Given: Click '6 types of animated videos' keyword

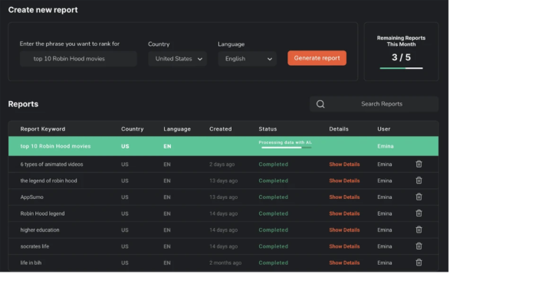Looking at the screenshot, I should 51,164.
